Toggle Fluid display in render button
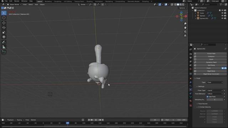 tap(225, 68)
